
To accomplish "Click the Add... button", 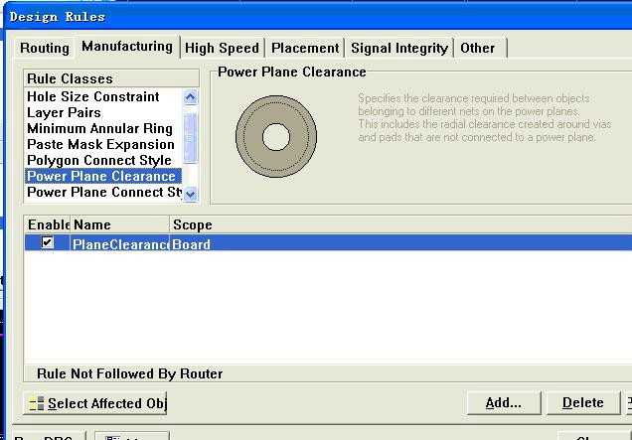I will (x=504, y=402).
